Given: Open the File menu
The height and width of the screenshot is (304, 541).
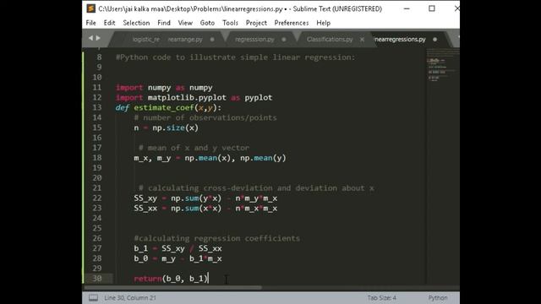Looking at the screenshot, I should pyautogui.click(x=90, y=23).
